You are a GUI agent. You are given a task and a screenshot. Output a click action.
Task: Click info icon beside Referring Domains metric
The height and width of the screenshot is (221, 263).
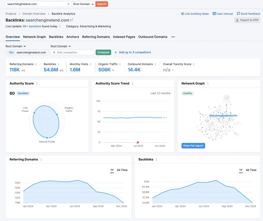coord(36,64)
